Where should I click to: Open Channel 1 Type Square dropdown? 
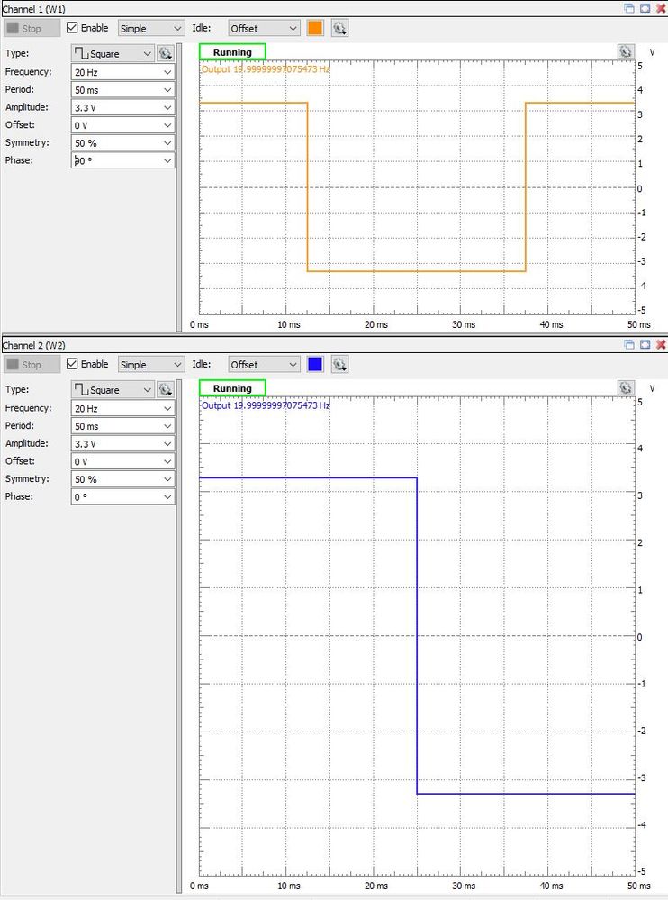113,53
